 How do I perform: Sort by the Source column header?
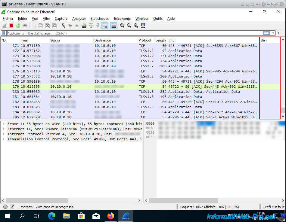(x=71, y=40)
